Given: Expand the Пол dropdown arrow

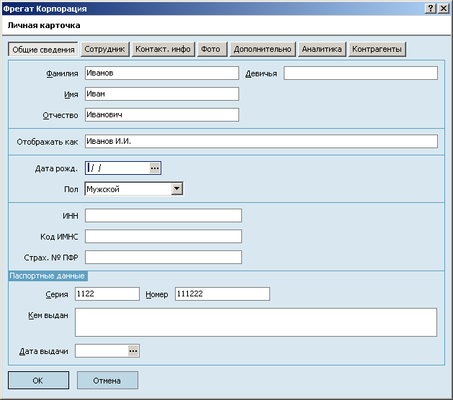Looking at the screenshot, I should (177, 189).
